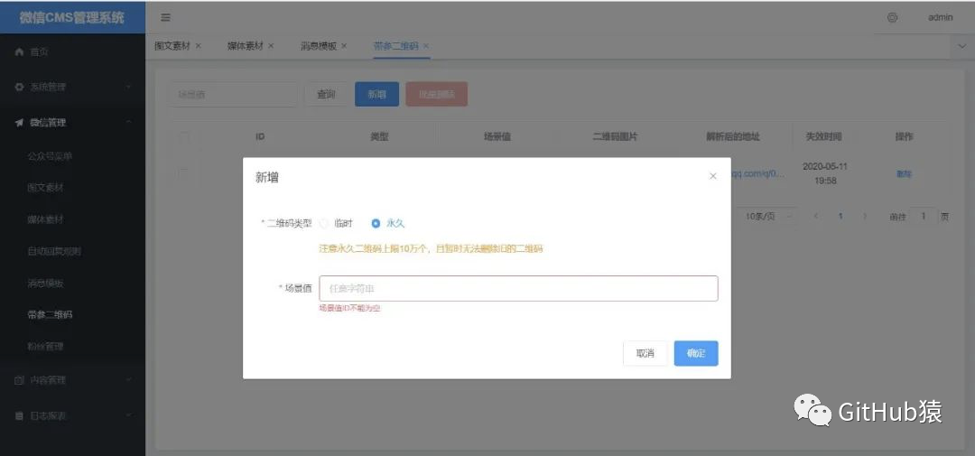This screenshot has width=975, height=456.
Task: Switch to the 媒体素材 tab
Action: 245,46
